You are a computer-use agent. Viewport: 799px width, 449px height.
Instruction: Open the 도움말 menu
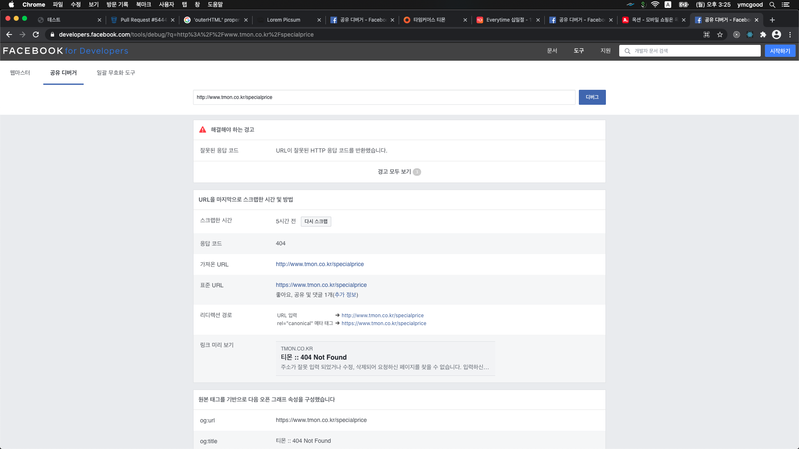tap(215, 5)
